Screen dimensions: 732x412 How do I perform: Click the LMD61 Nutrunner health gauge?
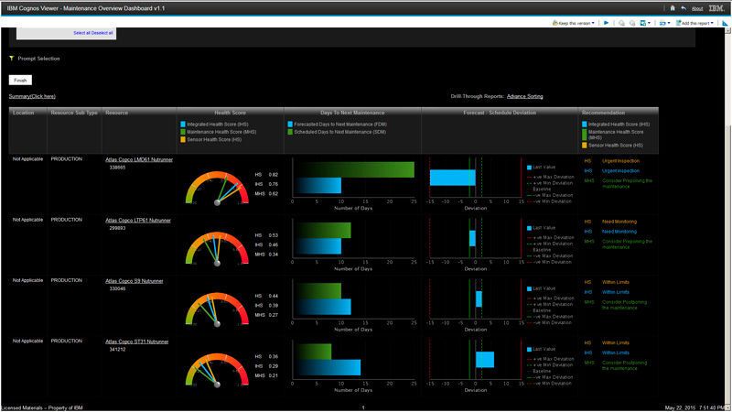click(x=217, y=188)
